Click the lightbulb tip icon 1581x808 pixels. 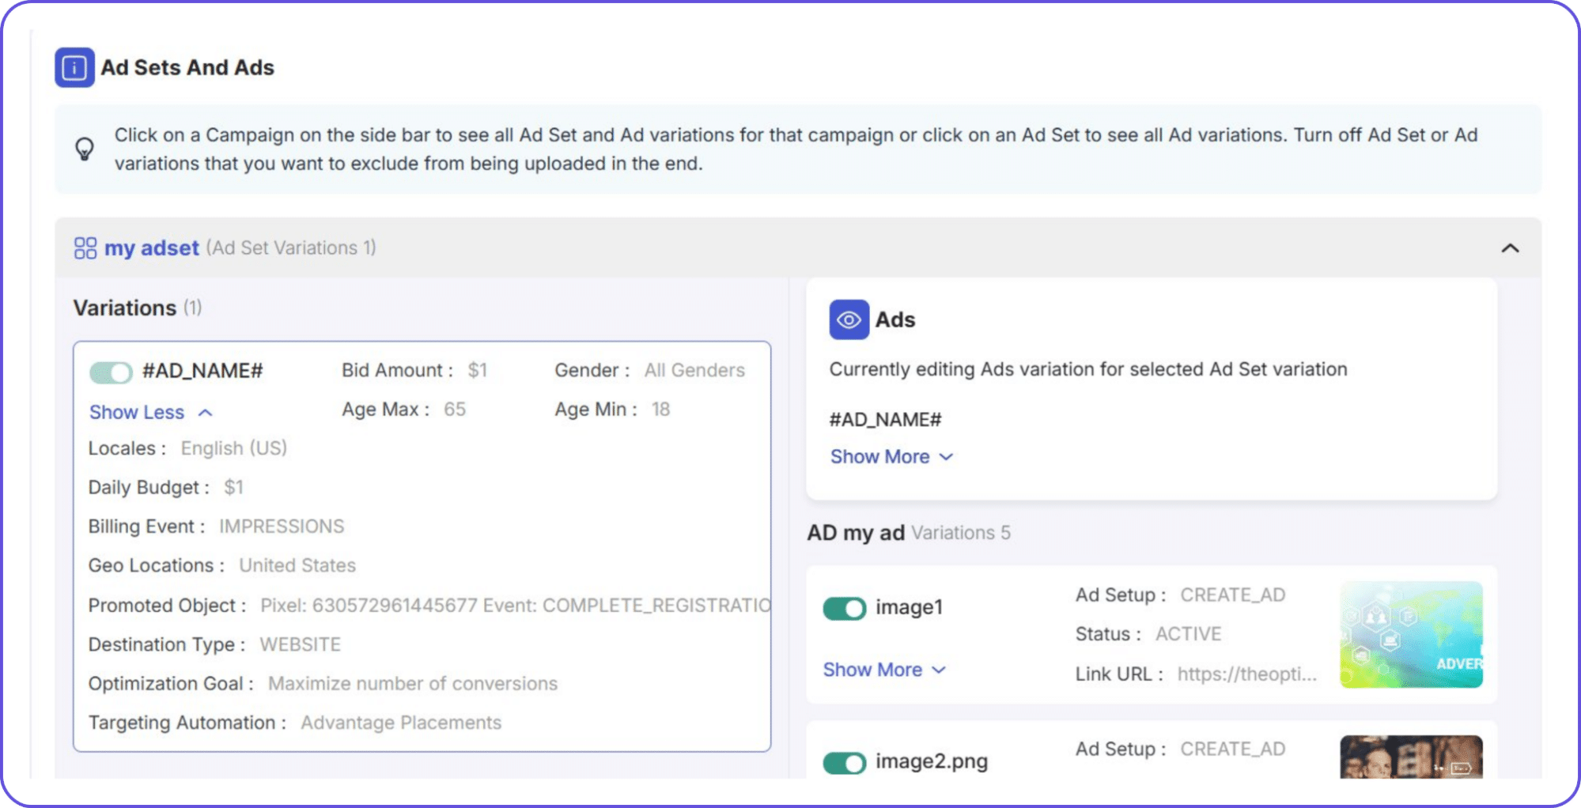pyautogui.click(x=85, y=149)
